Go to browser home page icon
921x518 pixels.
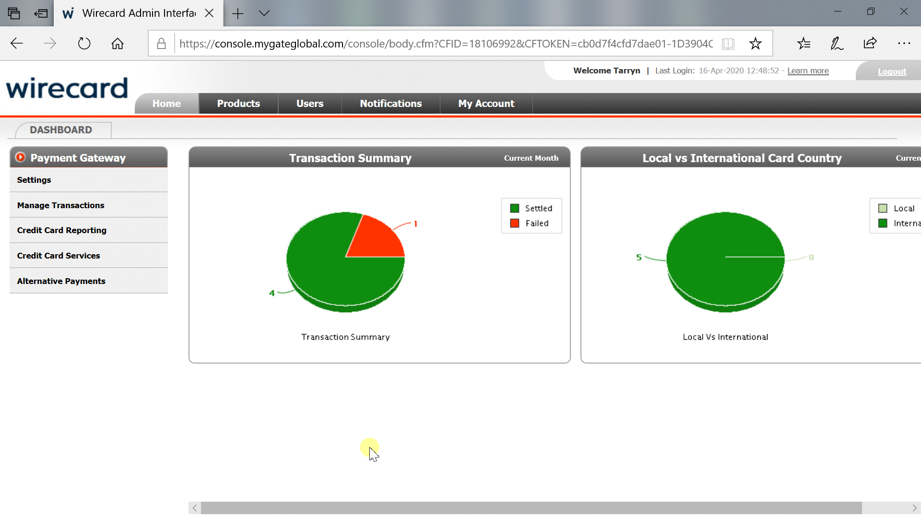point(118,44)
